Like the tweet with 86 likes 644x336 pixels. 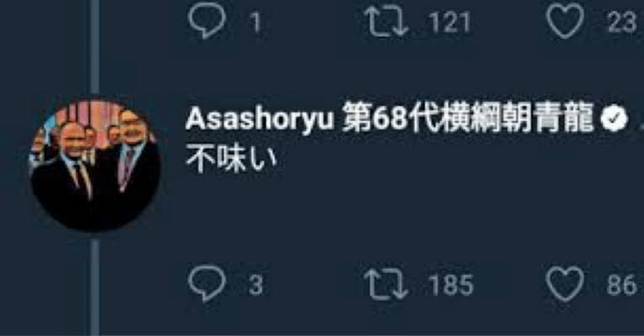tap(565, 284)
